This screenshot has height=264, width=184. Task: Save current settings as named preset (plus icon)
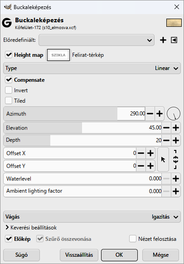click(x=163, y=40)
